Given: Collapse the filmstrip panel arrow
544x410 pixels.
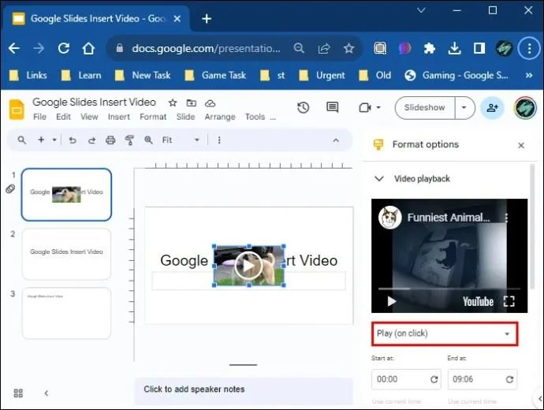Looking at the screenshot, I should click(47, 393).
